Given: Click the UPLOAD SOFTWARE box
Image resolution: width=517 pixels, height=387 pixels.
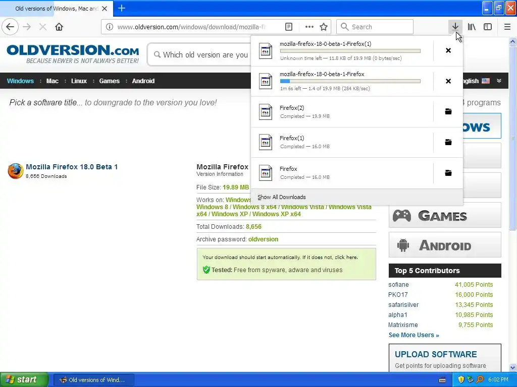Looking at the screenshot, I should point(445,358).
